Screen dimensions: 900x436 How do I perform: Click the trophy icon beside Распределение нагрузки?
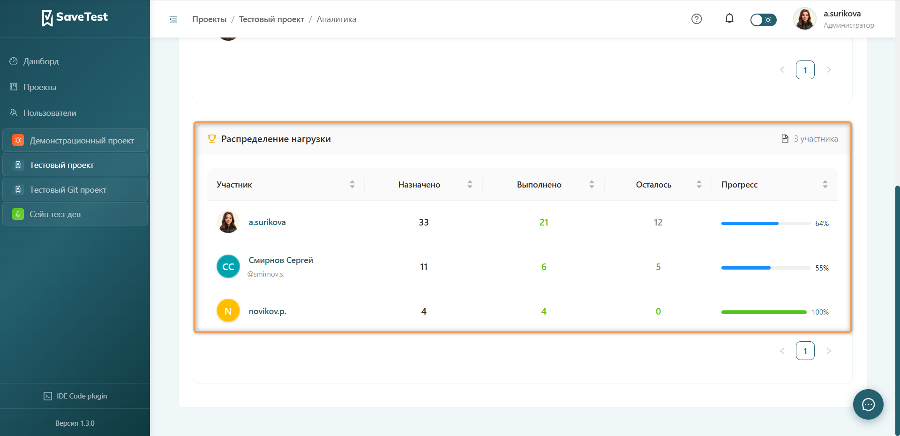click(x=212, y=139)
